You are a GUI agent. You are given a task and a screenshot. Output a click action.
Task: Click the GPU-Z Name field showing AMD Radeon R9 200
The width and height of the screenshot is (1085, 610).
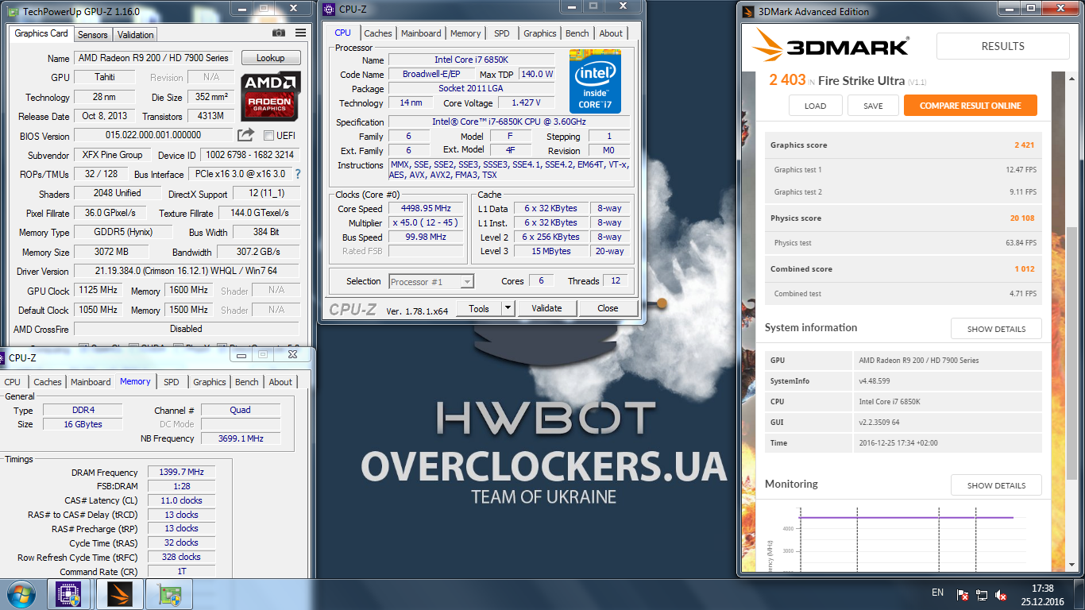coord(154,58)
